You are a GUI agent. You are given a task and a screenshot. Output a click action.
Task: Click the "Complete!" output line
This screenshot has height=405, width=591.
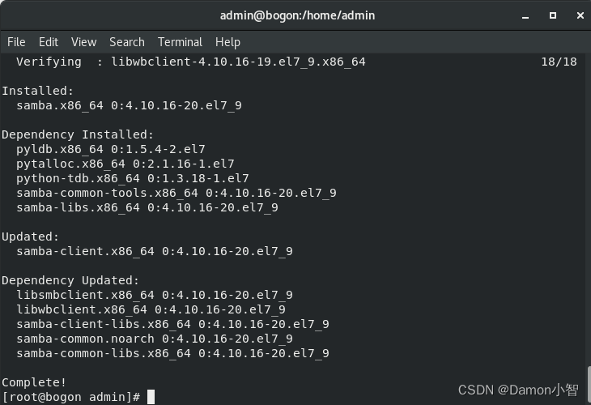34,382
